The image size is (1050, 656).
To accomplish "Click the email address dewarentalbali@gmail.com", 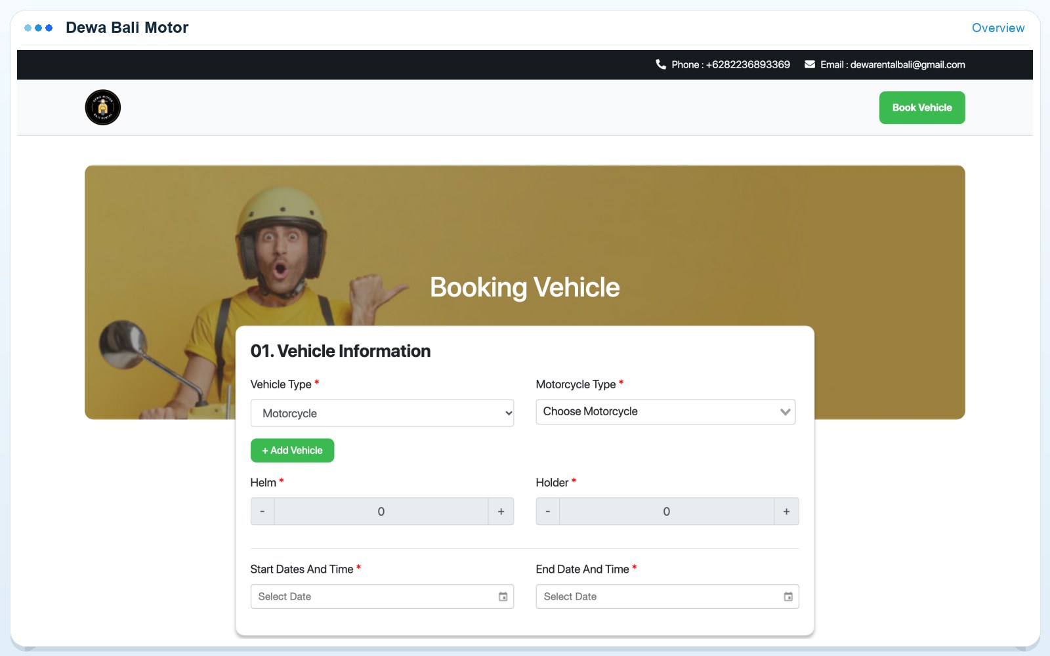I will tap(908, 64).
